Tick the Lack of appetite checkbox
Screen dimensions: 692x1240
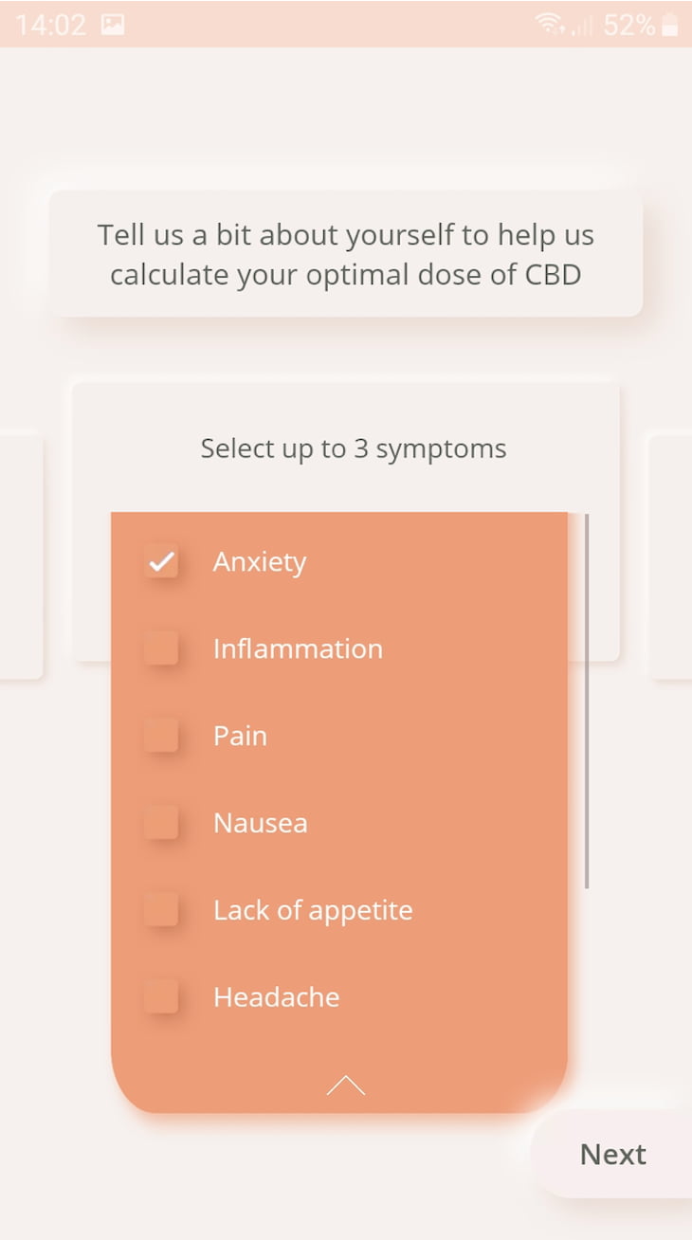(161, 910)
